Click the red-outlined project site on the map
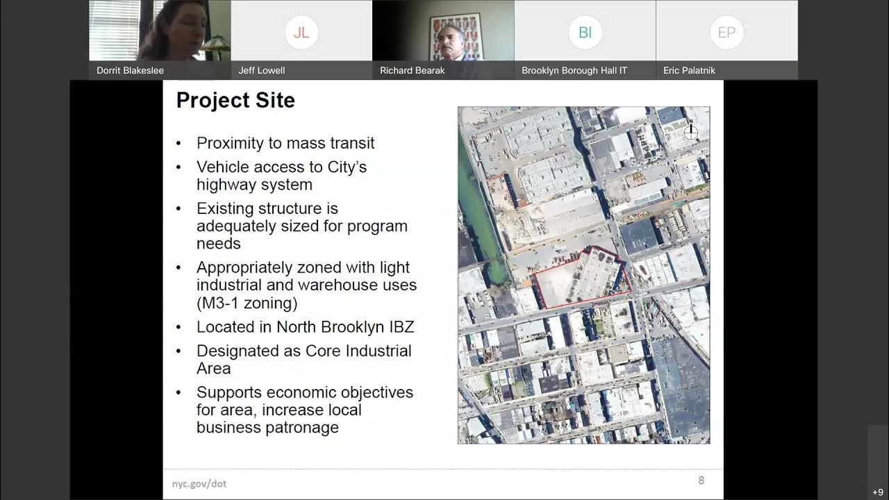889x500 pixels. point(582,277)
